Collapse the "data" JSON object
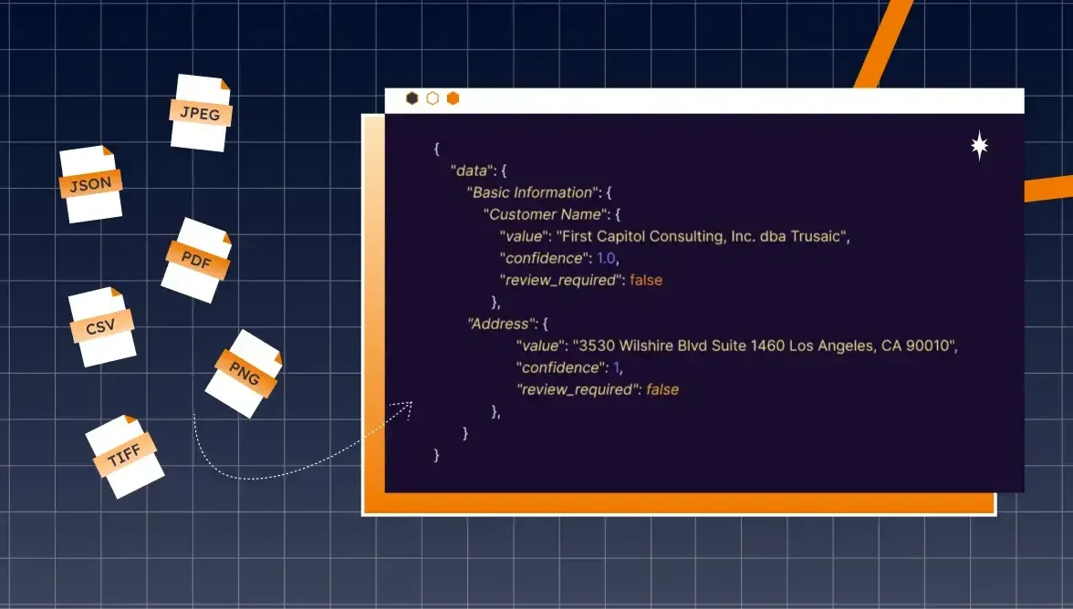 coord(473,170)
